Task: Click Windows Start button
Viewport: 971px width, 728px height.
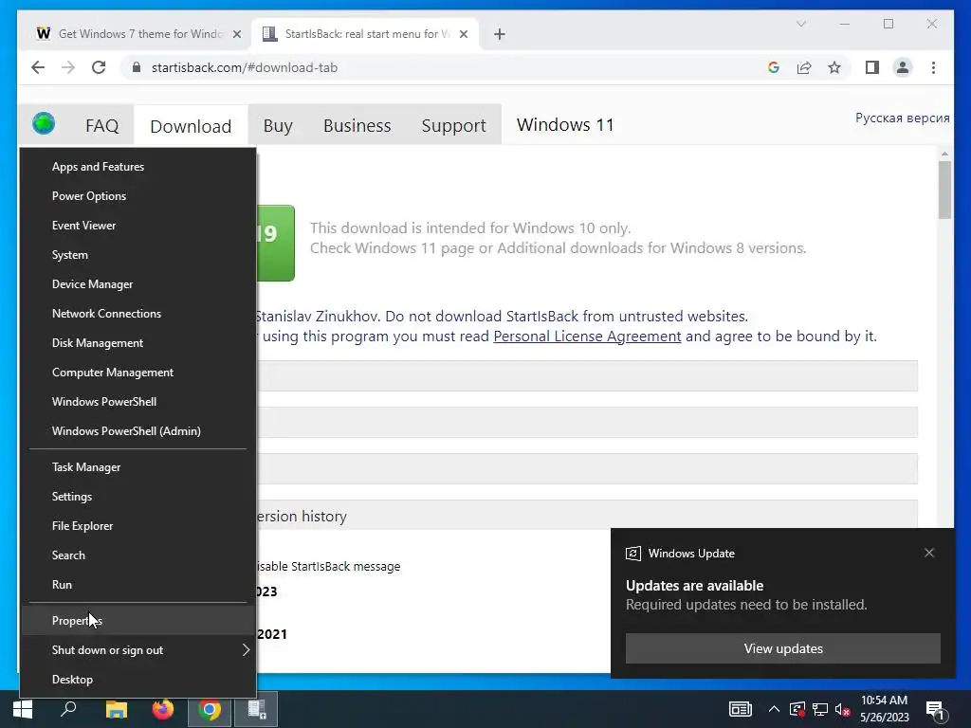Action: pos(23,709)
